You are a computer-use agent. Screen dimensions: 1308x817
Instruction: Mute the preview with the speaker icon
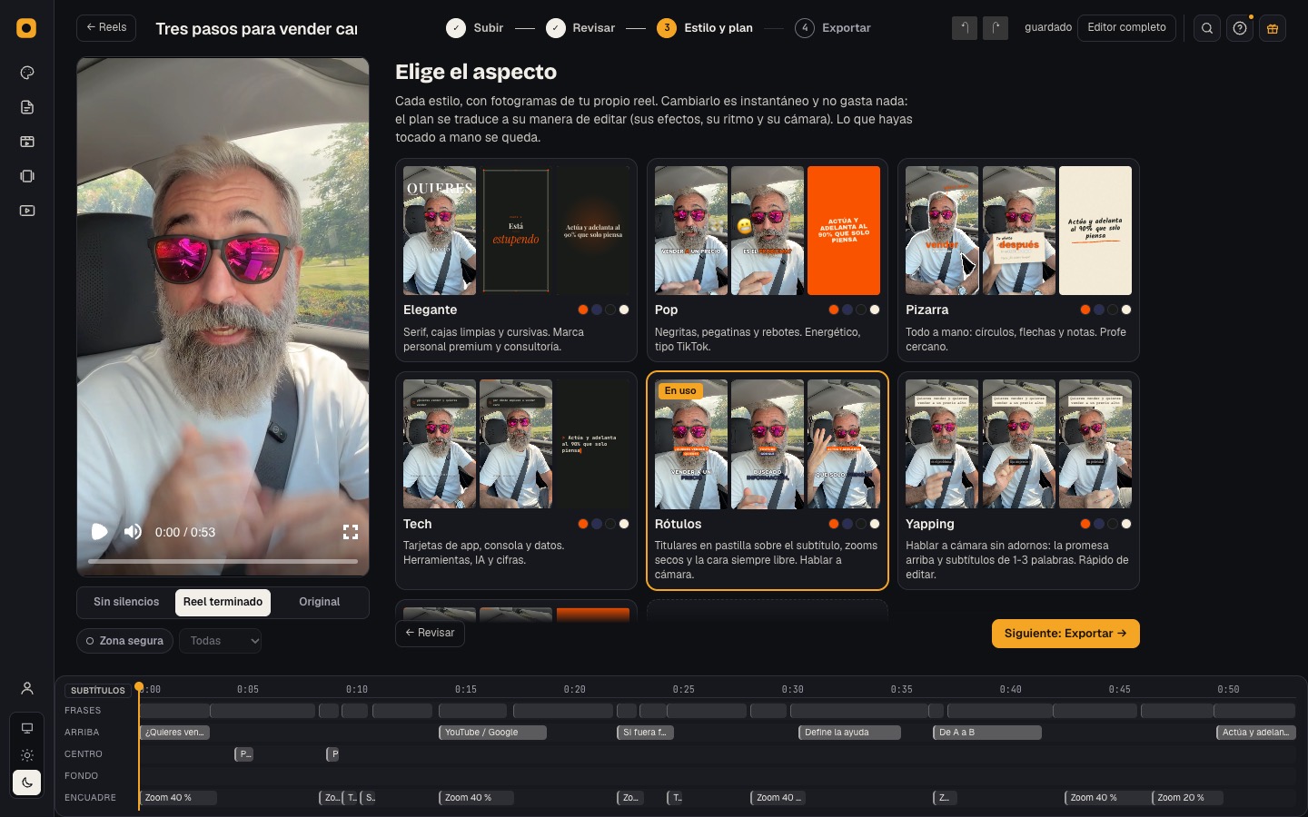coord(133,532)
